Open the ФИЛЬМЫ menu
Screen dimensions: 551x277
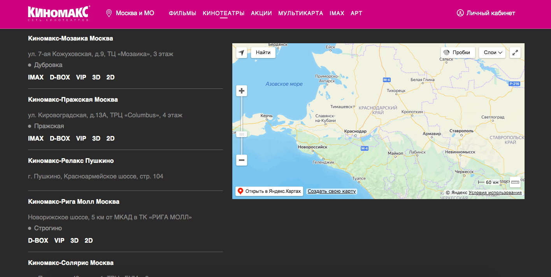click(x=182, y=13)
